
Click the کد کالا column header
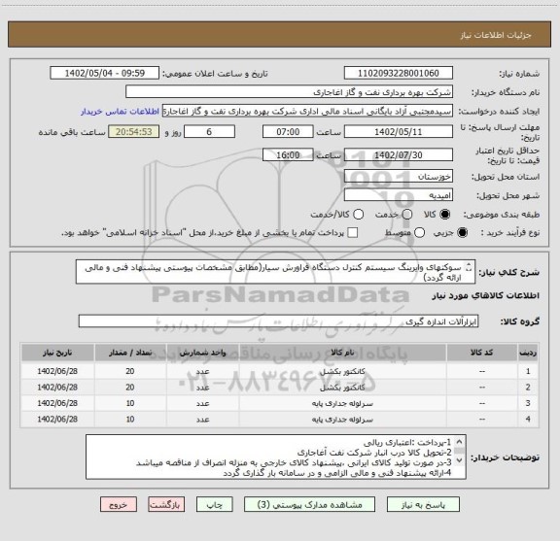coord(482,353)
